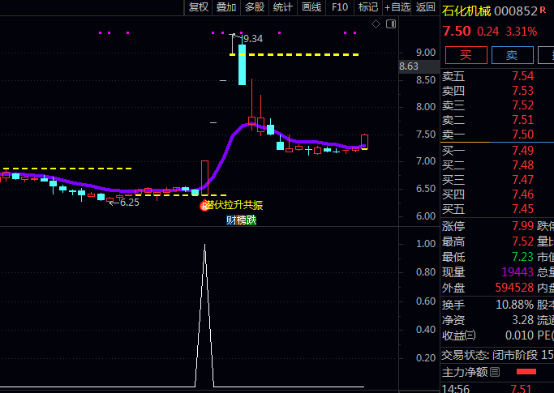Click the diamond icon above the chart

[x=376, y=24]
